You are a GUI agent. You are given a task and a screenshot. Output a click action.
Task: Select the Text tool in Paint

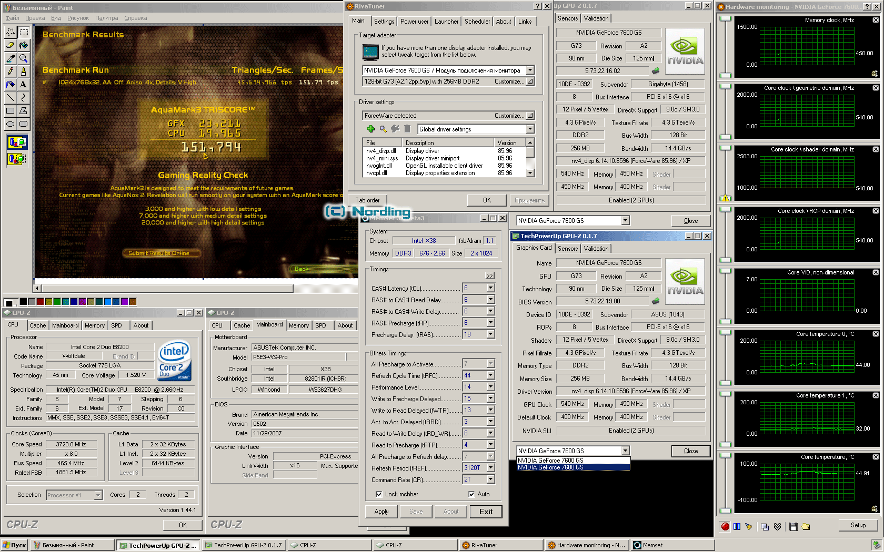23,84
